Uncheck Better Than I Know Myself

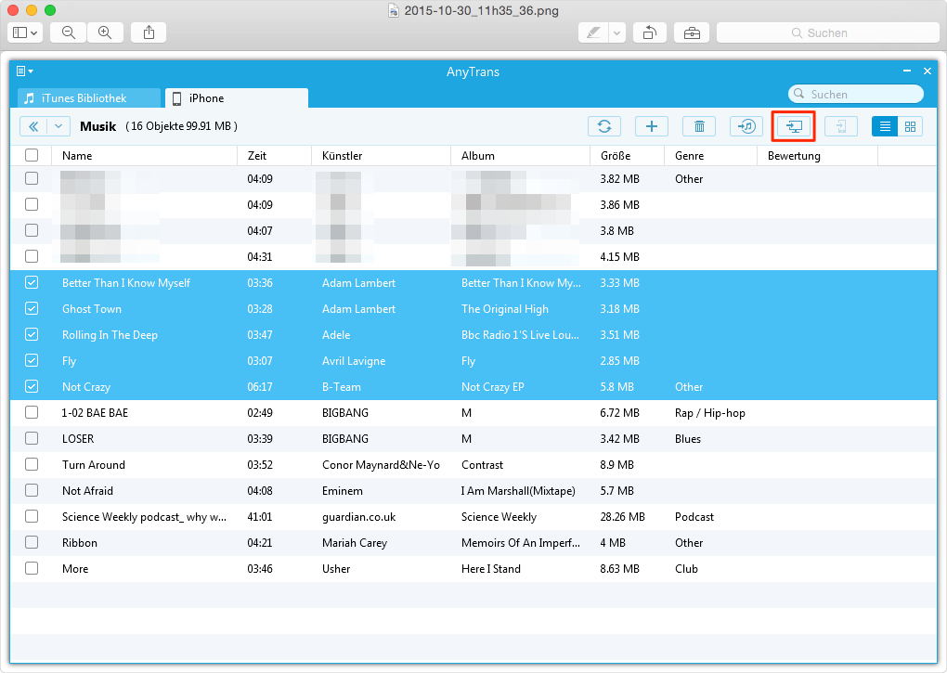[32, 282]
